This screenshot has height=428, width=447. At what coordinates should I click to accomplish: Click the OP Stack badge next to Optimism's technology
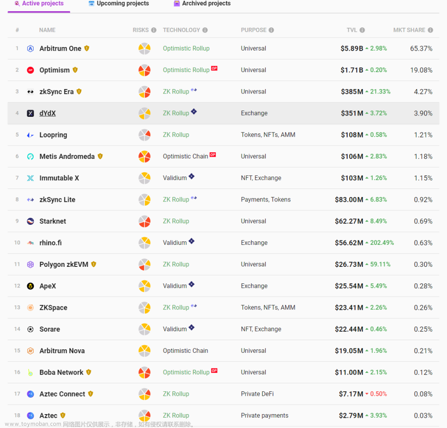tap(214, 68)
